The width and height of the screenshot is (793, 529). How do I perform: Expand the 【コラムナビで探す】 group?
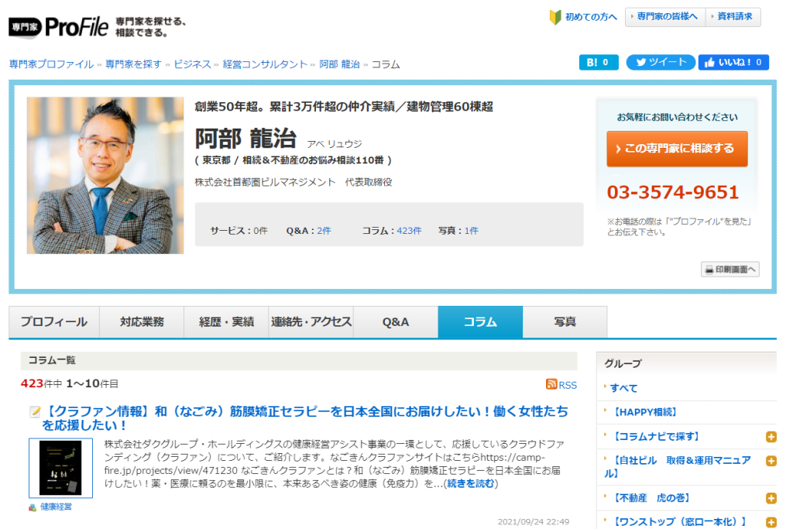(x=771, y=437)
